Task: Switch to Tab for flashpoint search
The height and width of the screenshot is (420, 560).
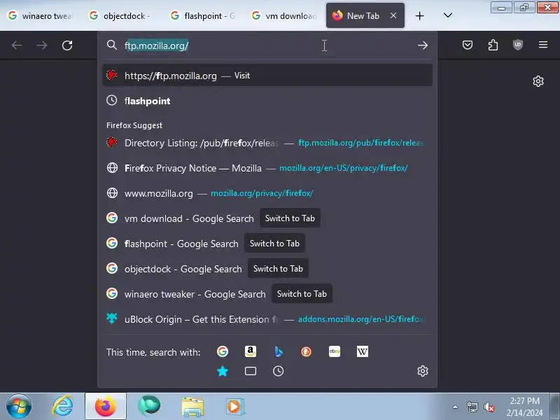Action: [274, 244]
